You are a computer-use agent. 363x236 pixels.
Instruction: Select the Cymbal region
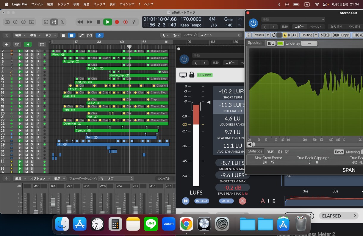point(116,130)
